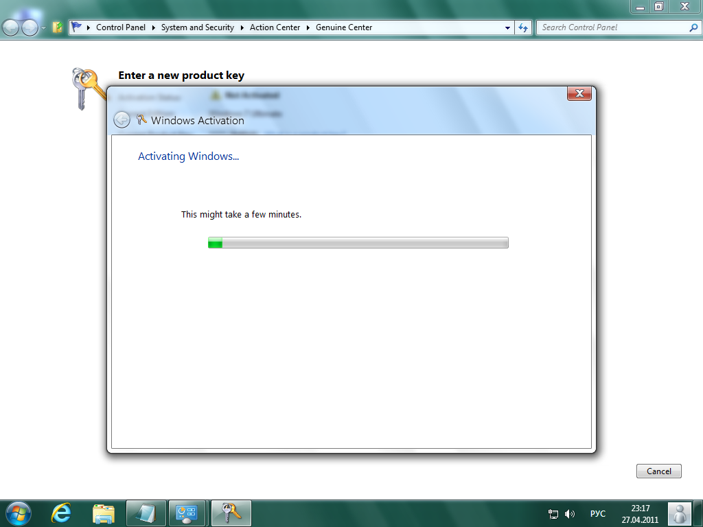The image size is (703, 527).
Task: Expand root arrow before Control Panel breadcrumb
Action: [x=89, y=27]
